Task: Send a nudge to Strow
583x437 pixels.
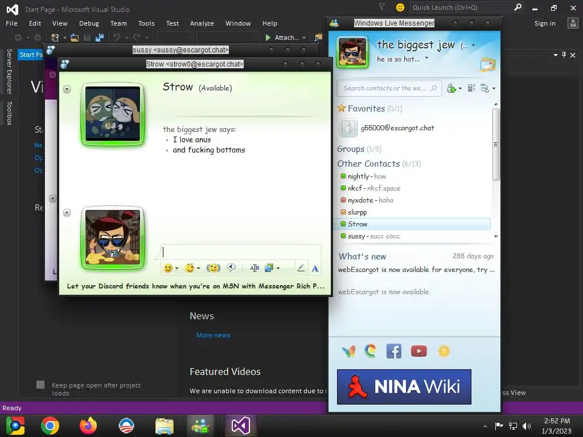Action: pos(214,268)
